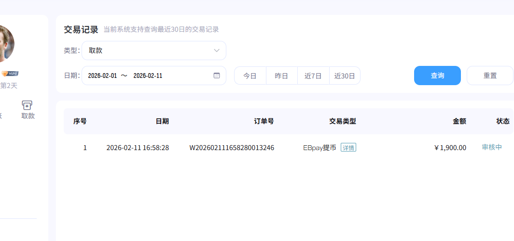
Task: Open 详情 link for EBpay提币 transaction
Action: click(x=348, y=148)
